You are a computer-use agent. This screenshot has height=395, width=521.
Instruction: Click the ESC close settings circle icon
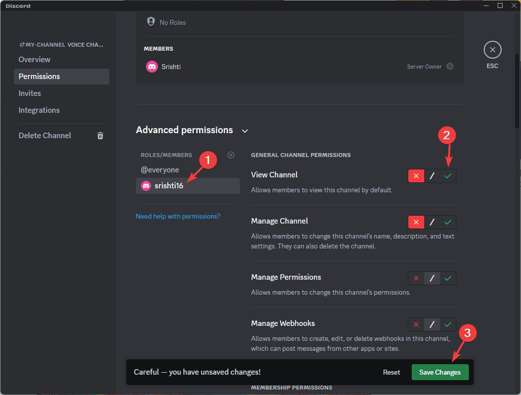click(492, 50)
